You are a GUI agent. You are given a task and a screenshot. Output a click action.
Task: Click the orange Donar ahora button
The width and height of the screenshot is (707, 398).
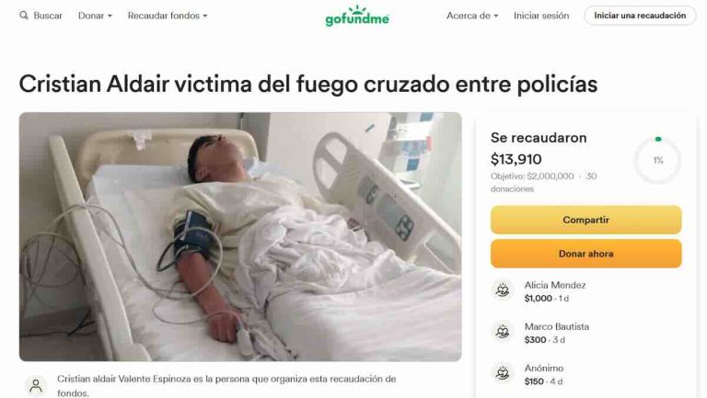tap(585, 254)
